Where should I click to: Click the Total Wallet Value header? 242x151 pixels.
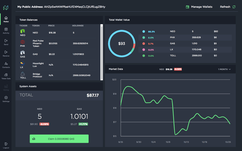[170, 20]
